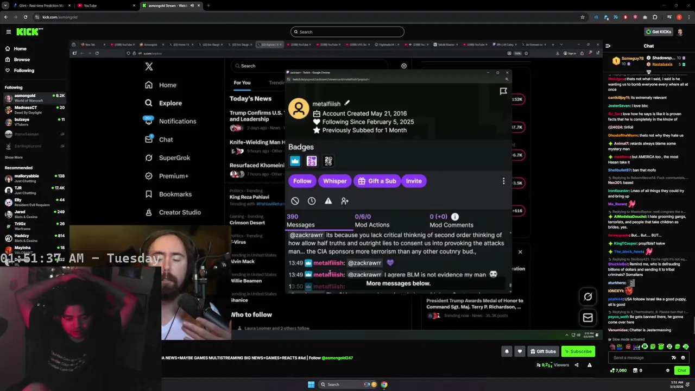Toggle the notification bell for the channel
Image resolution: width=695 pixels, height=391 pixels.
click(x=507, y=351)
